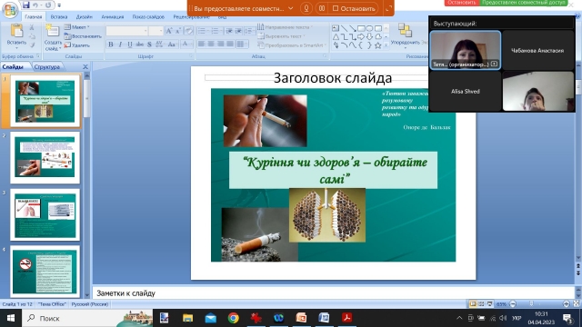Screen dimensions: 582x327
Task: Click the Underline formatting icon
Action: click(130, 45)
